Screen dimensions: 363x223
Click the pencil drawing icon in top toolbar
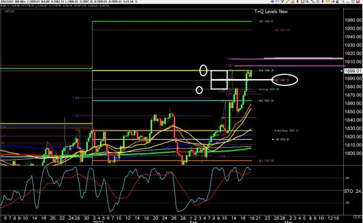click(x=287, y=1)
